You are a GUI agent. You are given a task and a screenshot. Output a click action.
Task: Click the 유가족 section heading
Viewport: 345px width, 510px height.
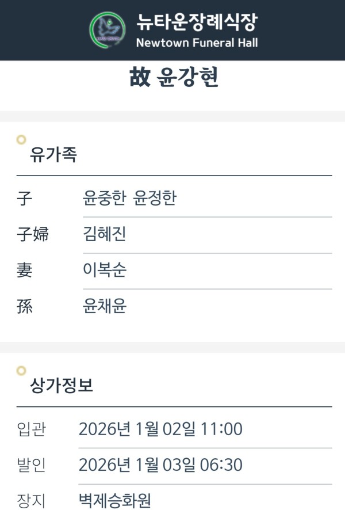(x=53, y=155)
